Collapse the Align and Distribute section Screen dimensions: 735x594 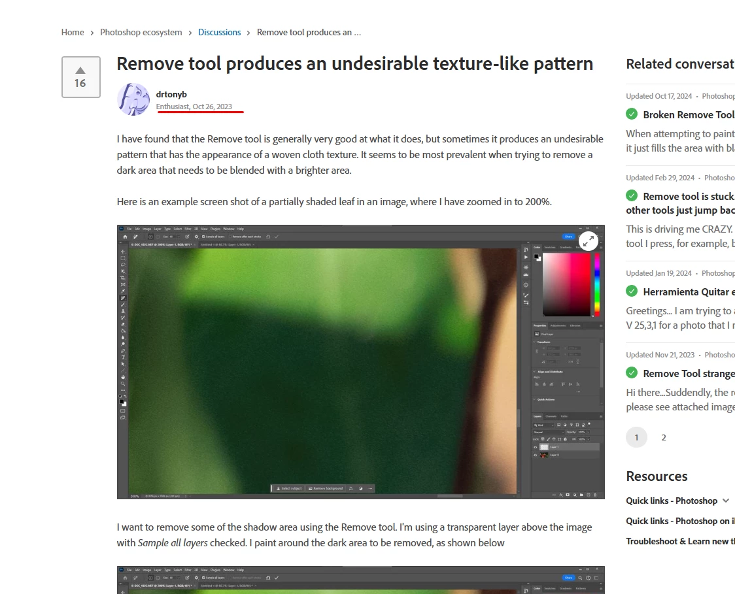click(x=534, y=371)
